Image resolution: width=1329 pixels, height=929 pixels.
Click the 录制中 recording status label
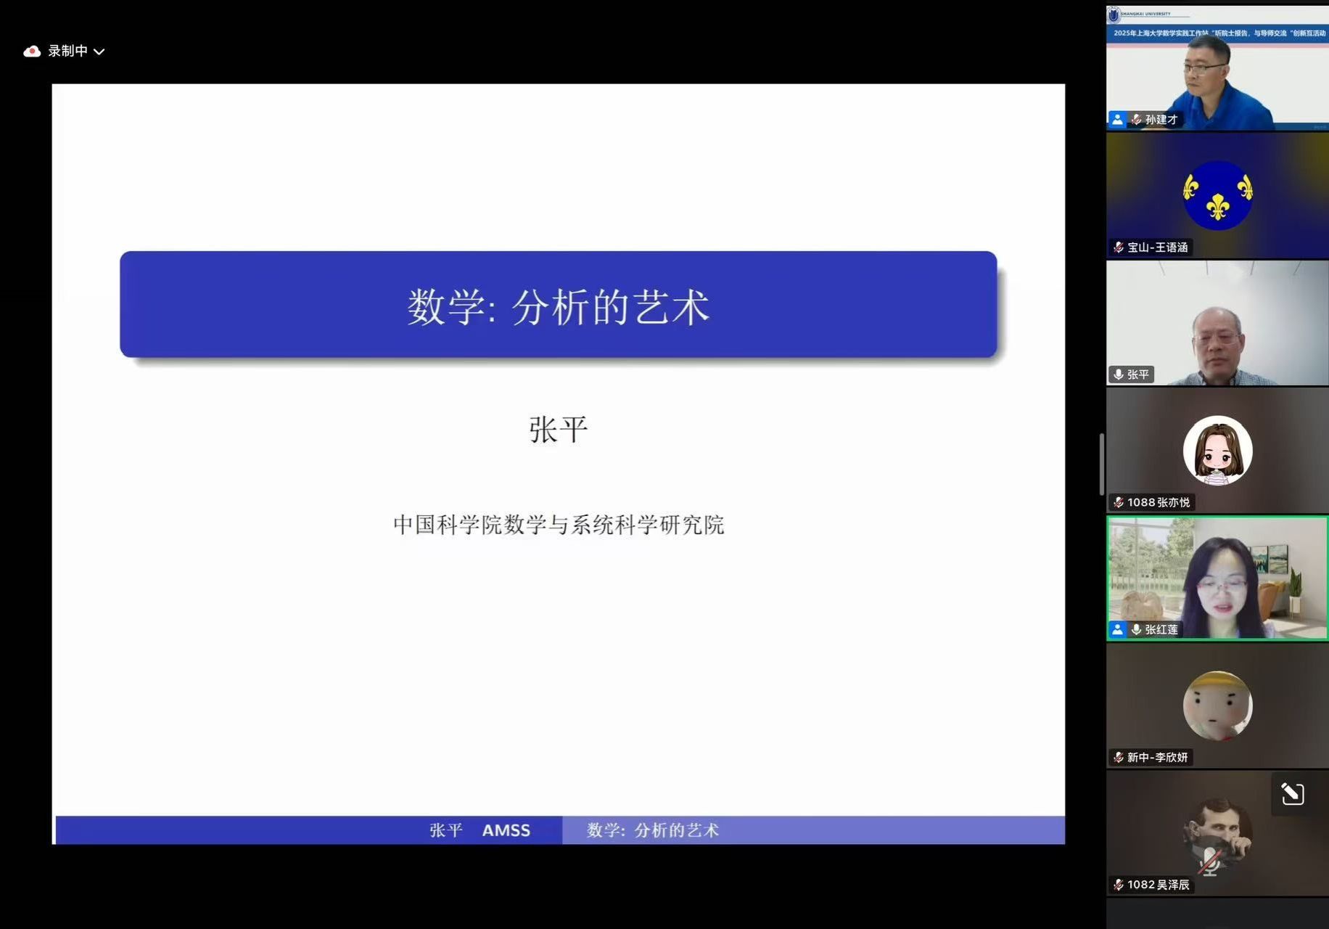pos(67,51)
